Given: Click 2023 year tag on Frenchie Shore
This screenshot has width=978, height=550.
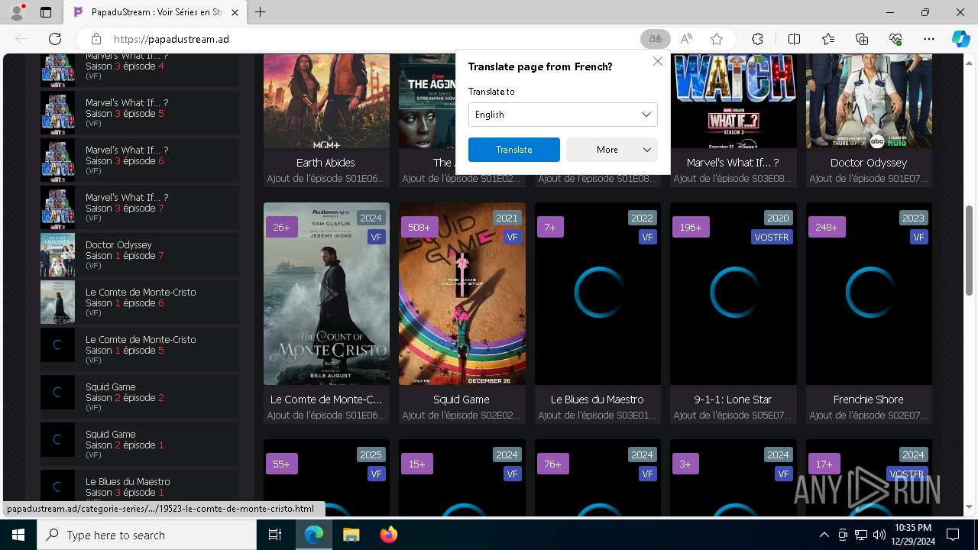Looking at the screenshot, I should (913, 218).
